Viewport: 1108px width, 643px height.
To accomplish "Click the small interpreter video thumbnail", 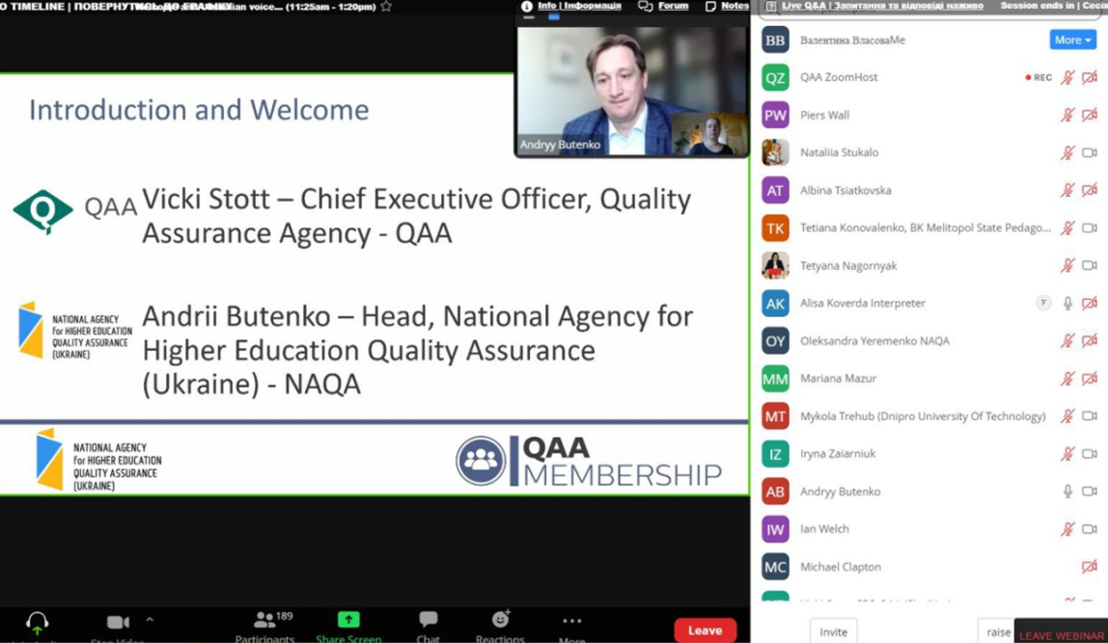I will 708,133.
